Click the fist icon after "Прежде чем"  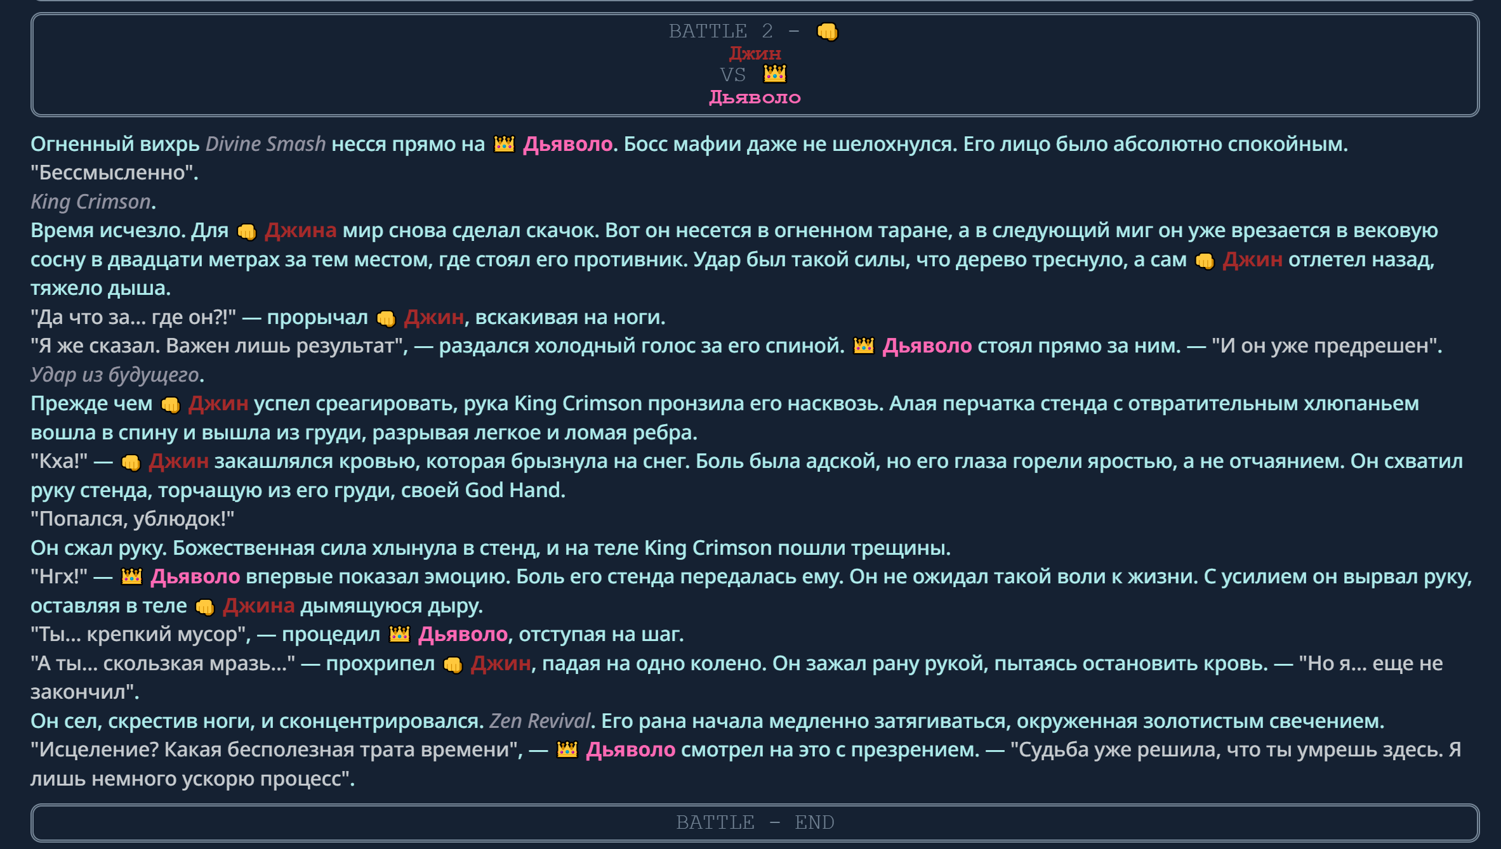pos(170,404)
